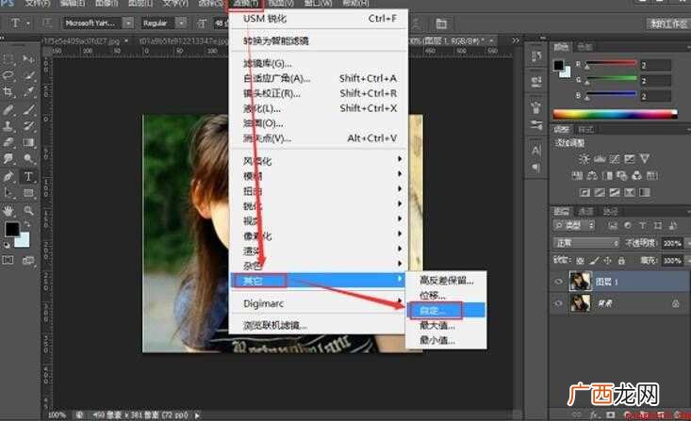
Task: Switch to the 通道 panel tab
Action: [585, 212]
